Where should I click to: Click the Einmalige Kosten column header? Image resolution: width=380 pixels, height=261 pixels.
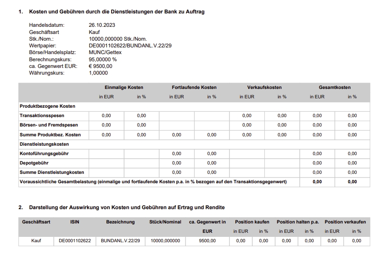click(x=124, y=88)
